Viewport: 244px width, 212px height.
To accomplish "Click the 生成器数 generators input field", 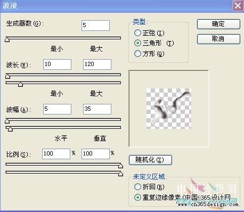I will (x=95, y=26).
